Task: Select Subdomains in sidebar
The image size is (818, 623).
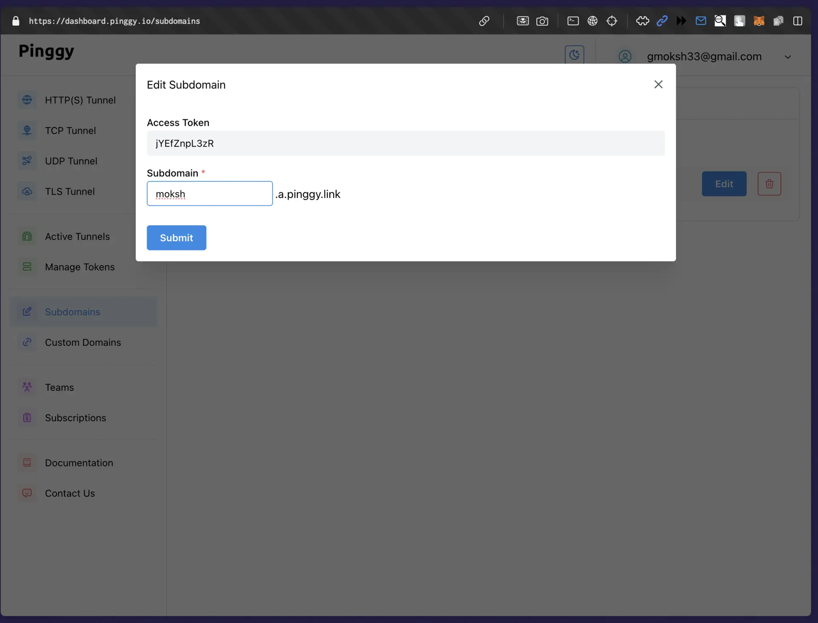Action: (83, 312)
